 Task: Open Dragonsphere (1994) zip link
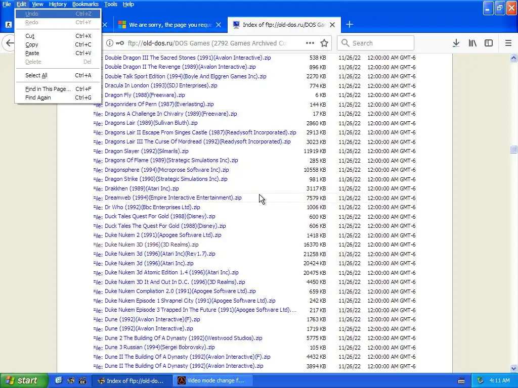pyautogui.click(x=167, y=170)
